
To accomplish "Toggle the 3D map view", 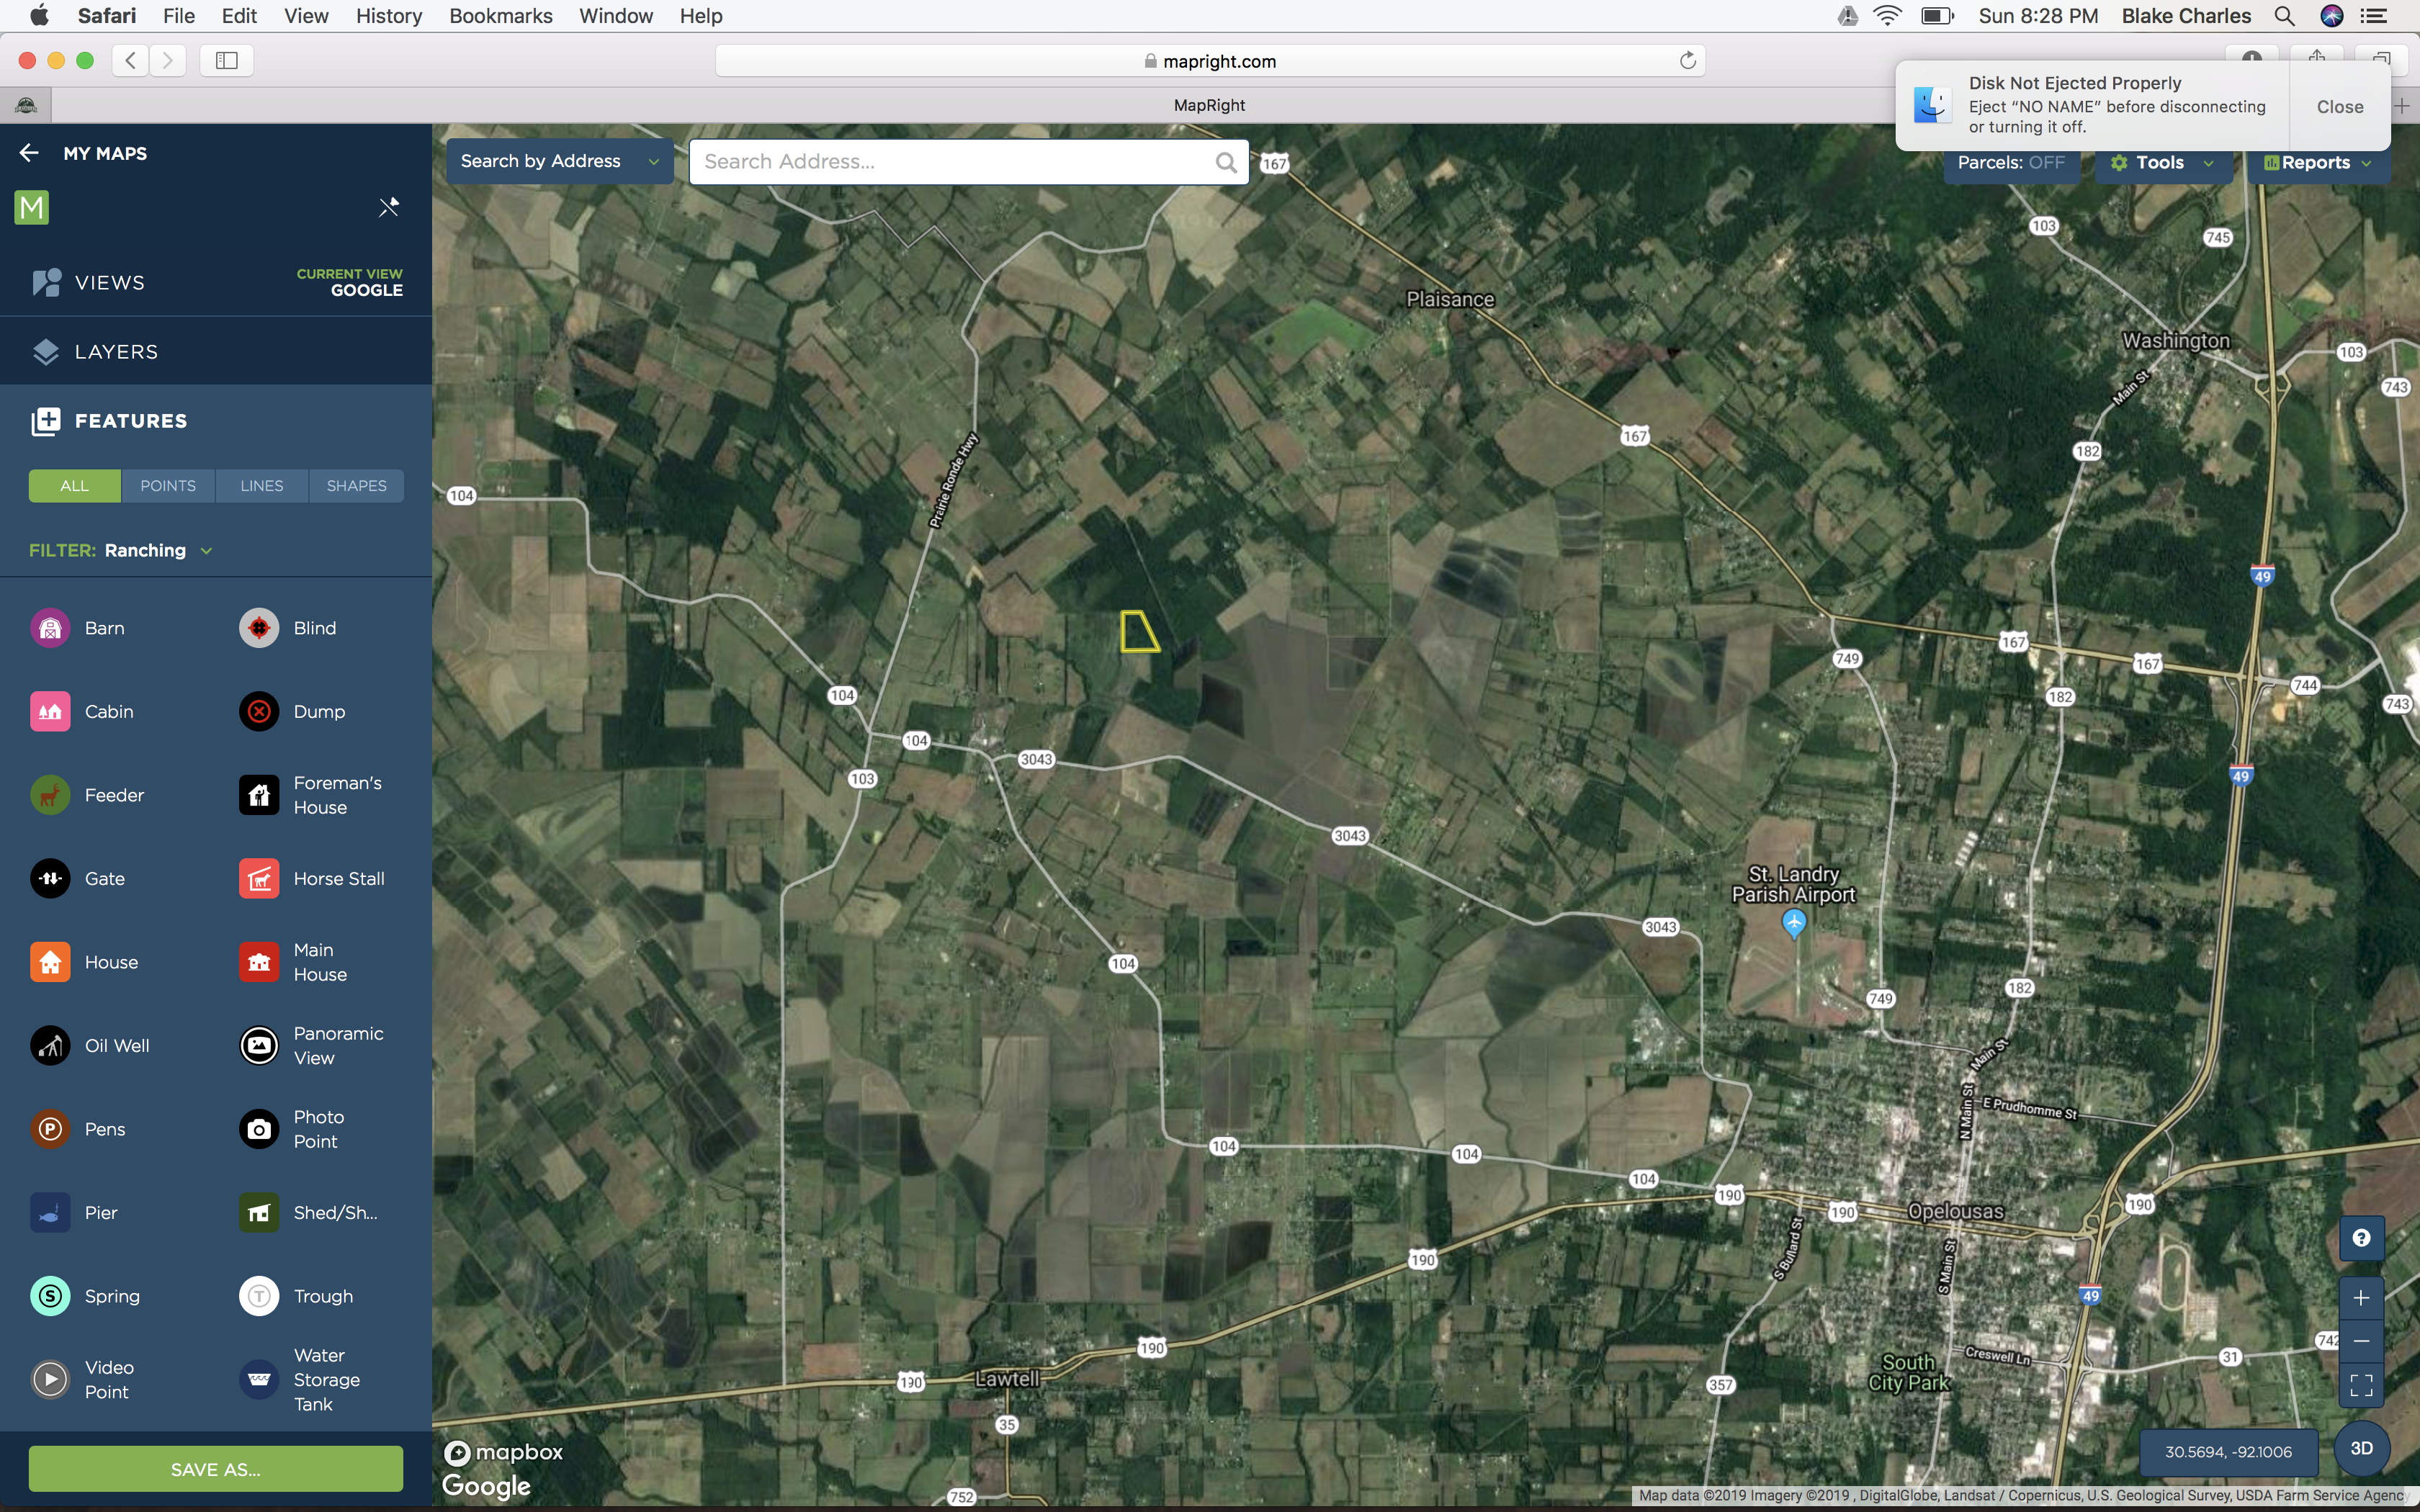I will [2361, 1449].
